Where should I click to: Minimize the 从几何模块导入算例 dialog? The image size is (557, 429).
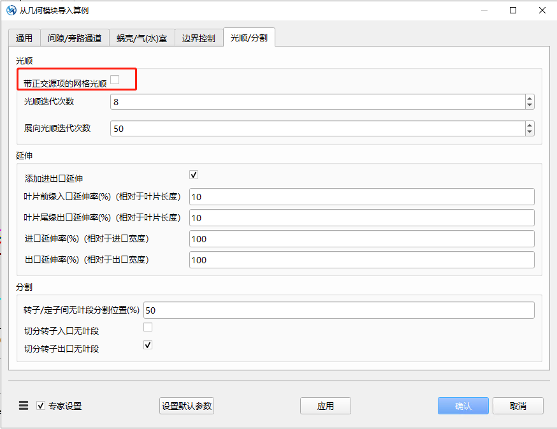(484, 10)
